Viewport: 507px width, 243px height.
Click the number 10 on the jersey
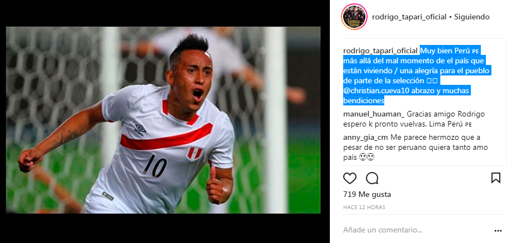[155, 166]
